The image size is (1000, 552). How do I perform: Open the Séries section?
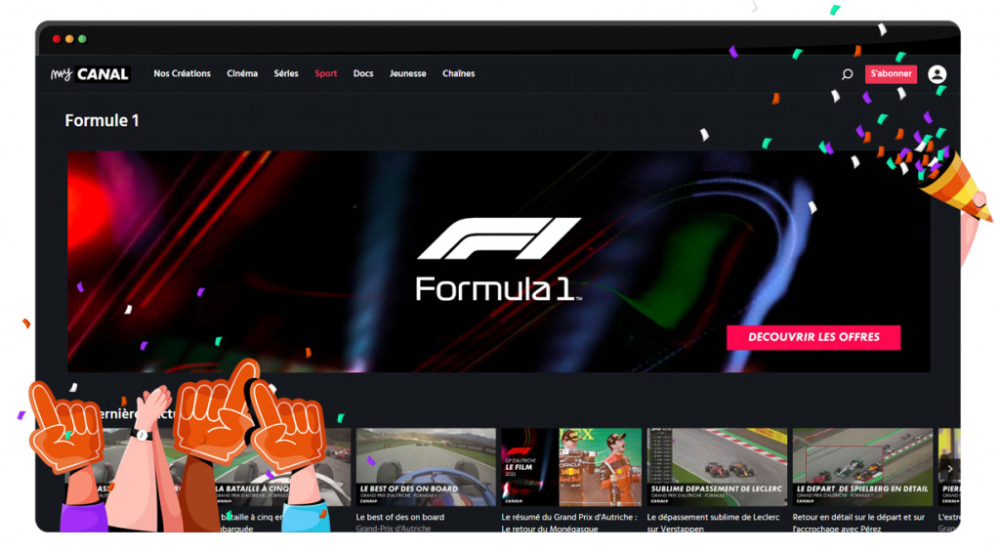(286, 73)
